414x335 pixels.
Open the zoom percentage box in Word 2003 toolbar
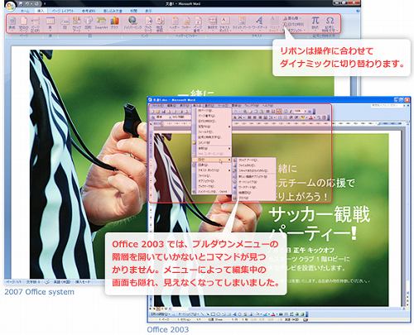pyautogui.click(x=299, y=111)
